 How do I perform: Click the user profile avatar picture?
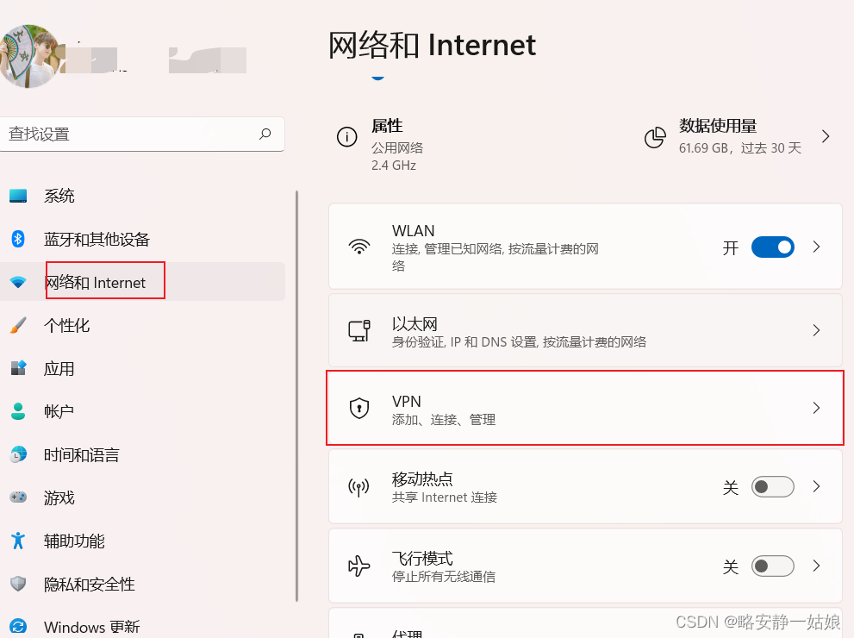[x=28, y=56]
